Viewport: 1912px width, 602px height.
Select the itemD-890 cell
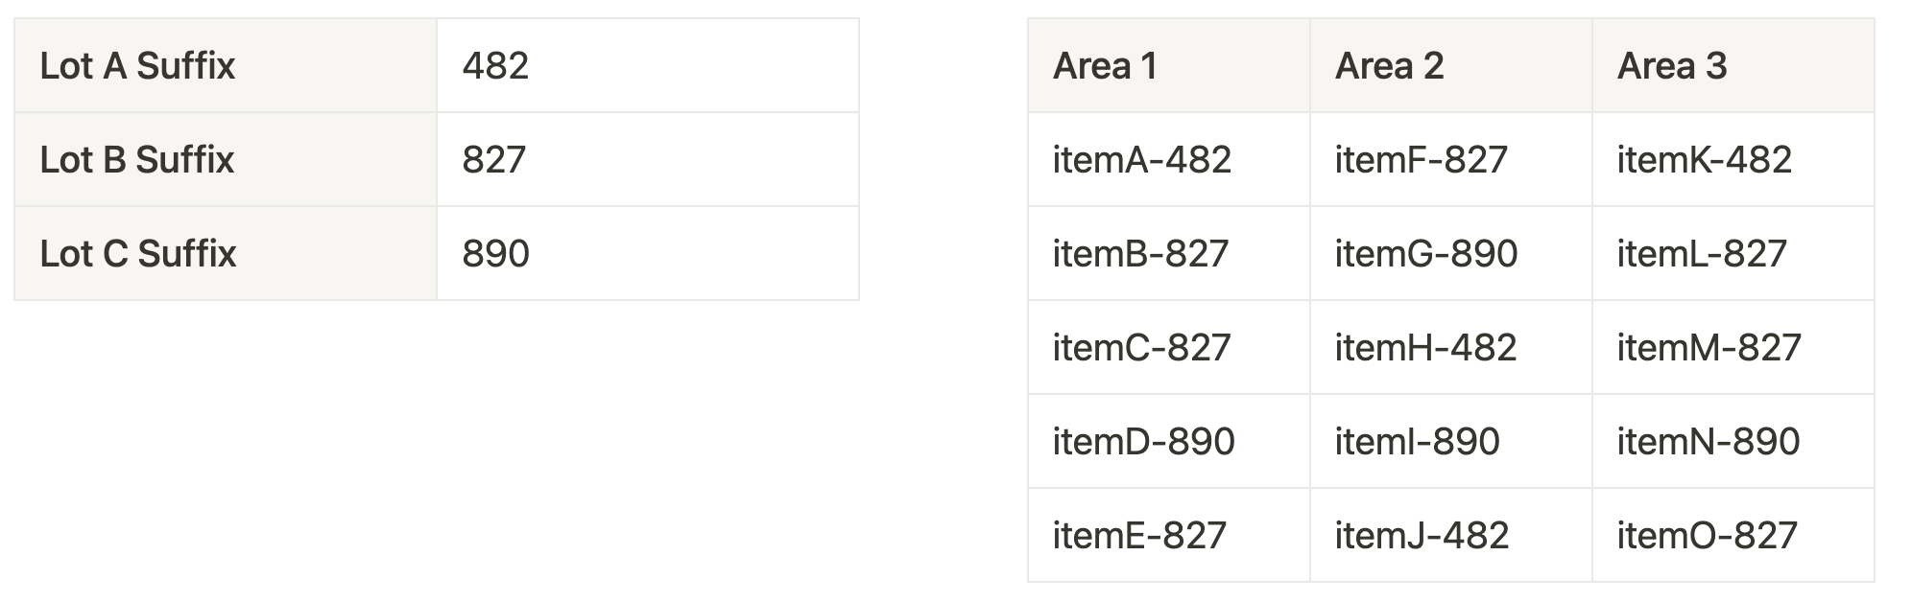click(x=1169, y=441)
